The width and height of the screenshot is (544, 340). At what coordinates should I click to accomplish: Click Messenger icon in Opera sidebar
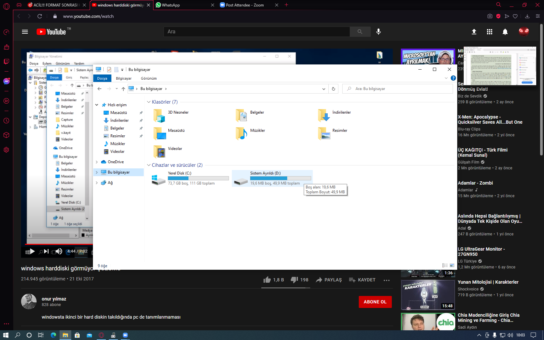pyautogui.click(x=6, y=81)
